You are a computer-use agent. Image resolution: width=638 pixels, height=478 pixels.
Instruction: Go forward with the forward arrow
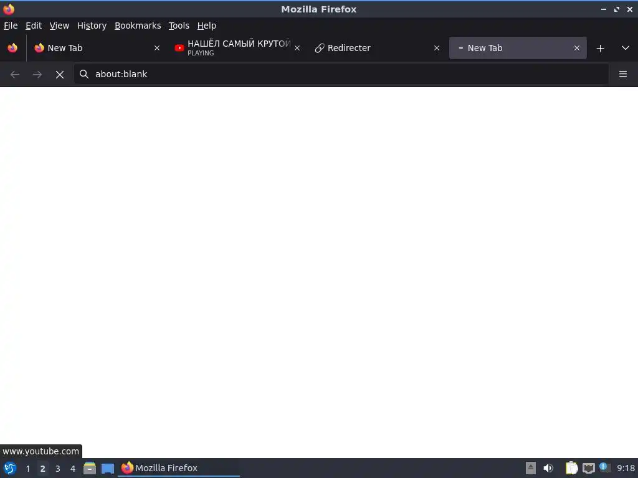pos(37,75)
